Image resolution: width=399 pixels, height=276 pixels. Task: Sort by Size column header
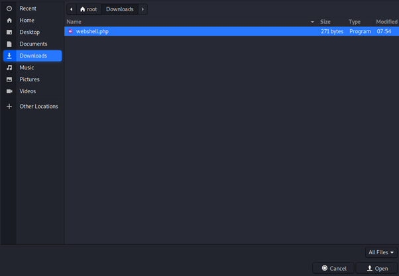point(325,22)
